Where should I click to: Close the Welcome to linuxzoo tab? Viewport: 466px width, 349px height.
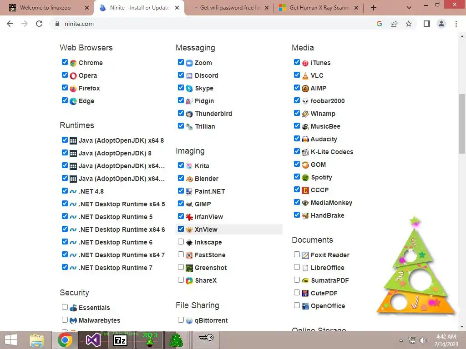(x=87, y=8)
